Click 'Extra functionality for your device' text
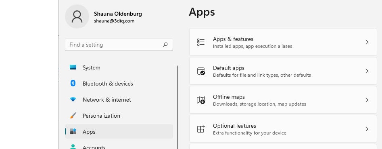Viewport: 382px width, 149px height. click(249, 133)
